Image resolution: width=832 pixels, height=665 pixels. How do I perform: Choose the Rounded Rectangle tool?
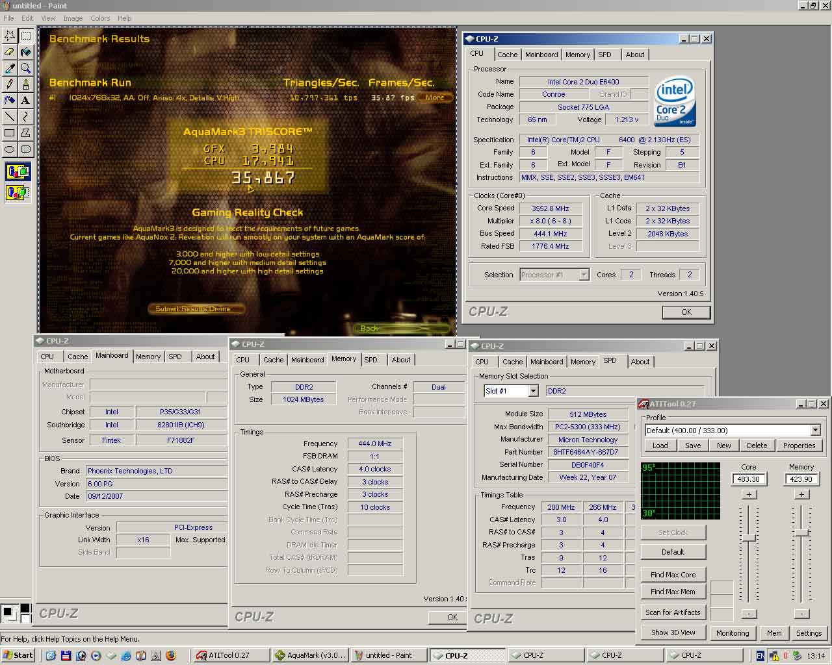[26, 149]
